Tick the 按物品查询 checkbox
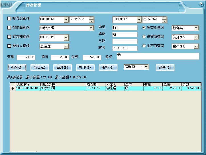 [x=9, y=27]
